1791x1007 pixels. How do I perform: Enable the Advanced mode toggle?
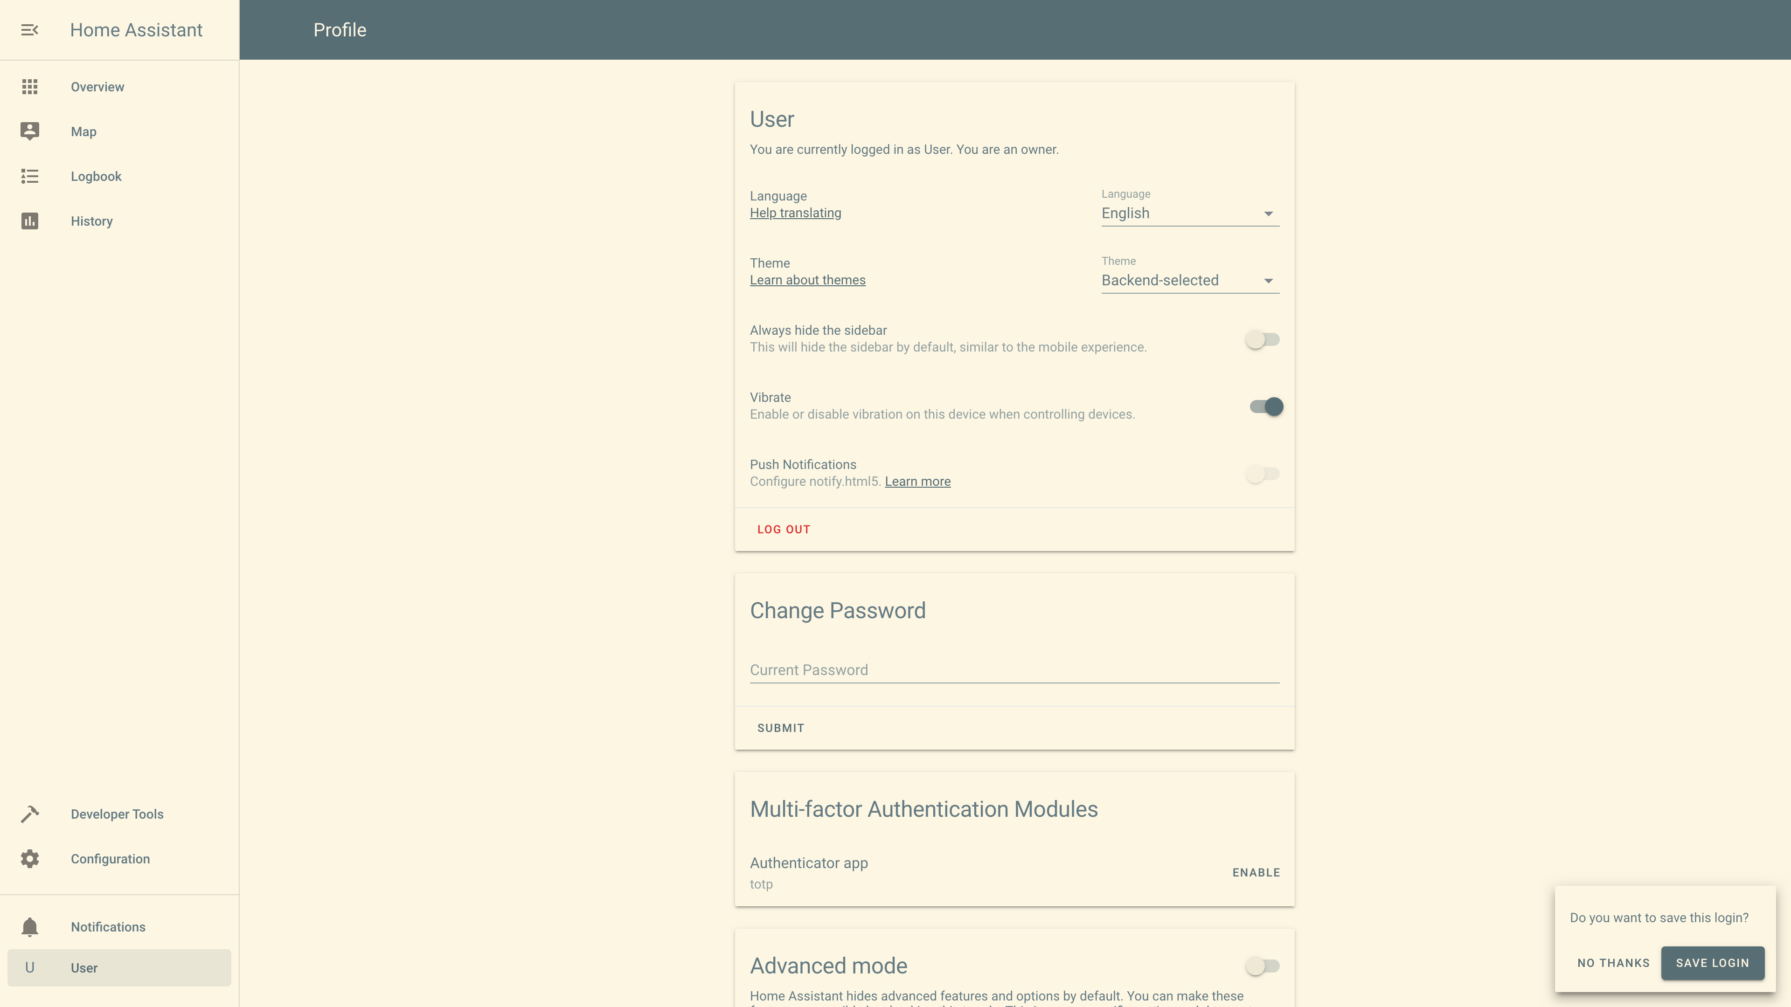click(1262, 966)
